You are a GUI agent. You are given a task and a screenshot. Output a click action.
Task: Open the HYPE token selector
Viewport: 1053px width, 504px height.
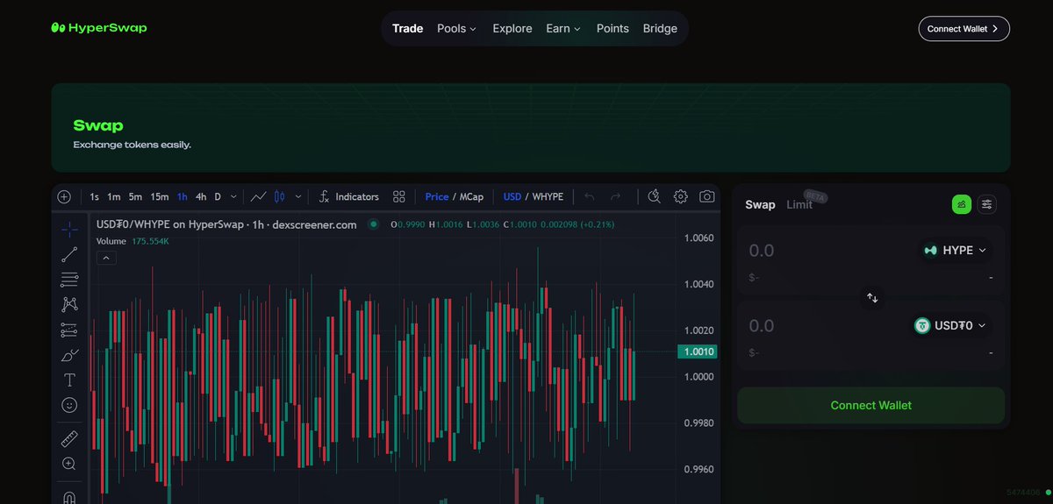click(955, 250)
